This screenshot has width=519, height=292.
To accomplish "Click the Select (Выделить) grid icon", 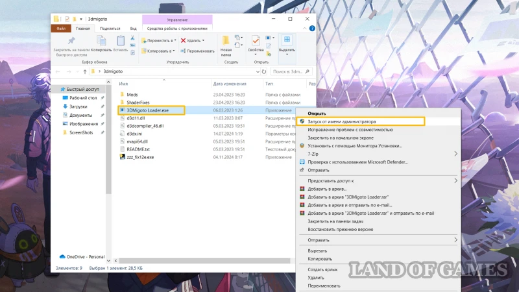I will 287,40.
